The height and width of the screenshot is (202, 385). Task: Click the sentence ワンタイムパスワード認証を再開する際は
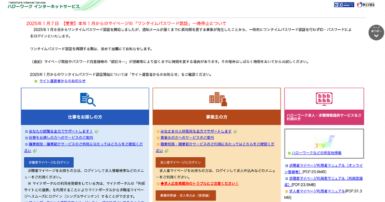(x=91, y=49)
